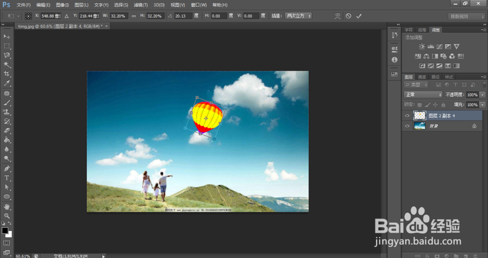
Task: Switch to the 字符 tab
Action: pos(408,30)
